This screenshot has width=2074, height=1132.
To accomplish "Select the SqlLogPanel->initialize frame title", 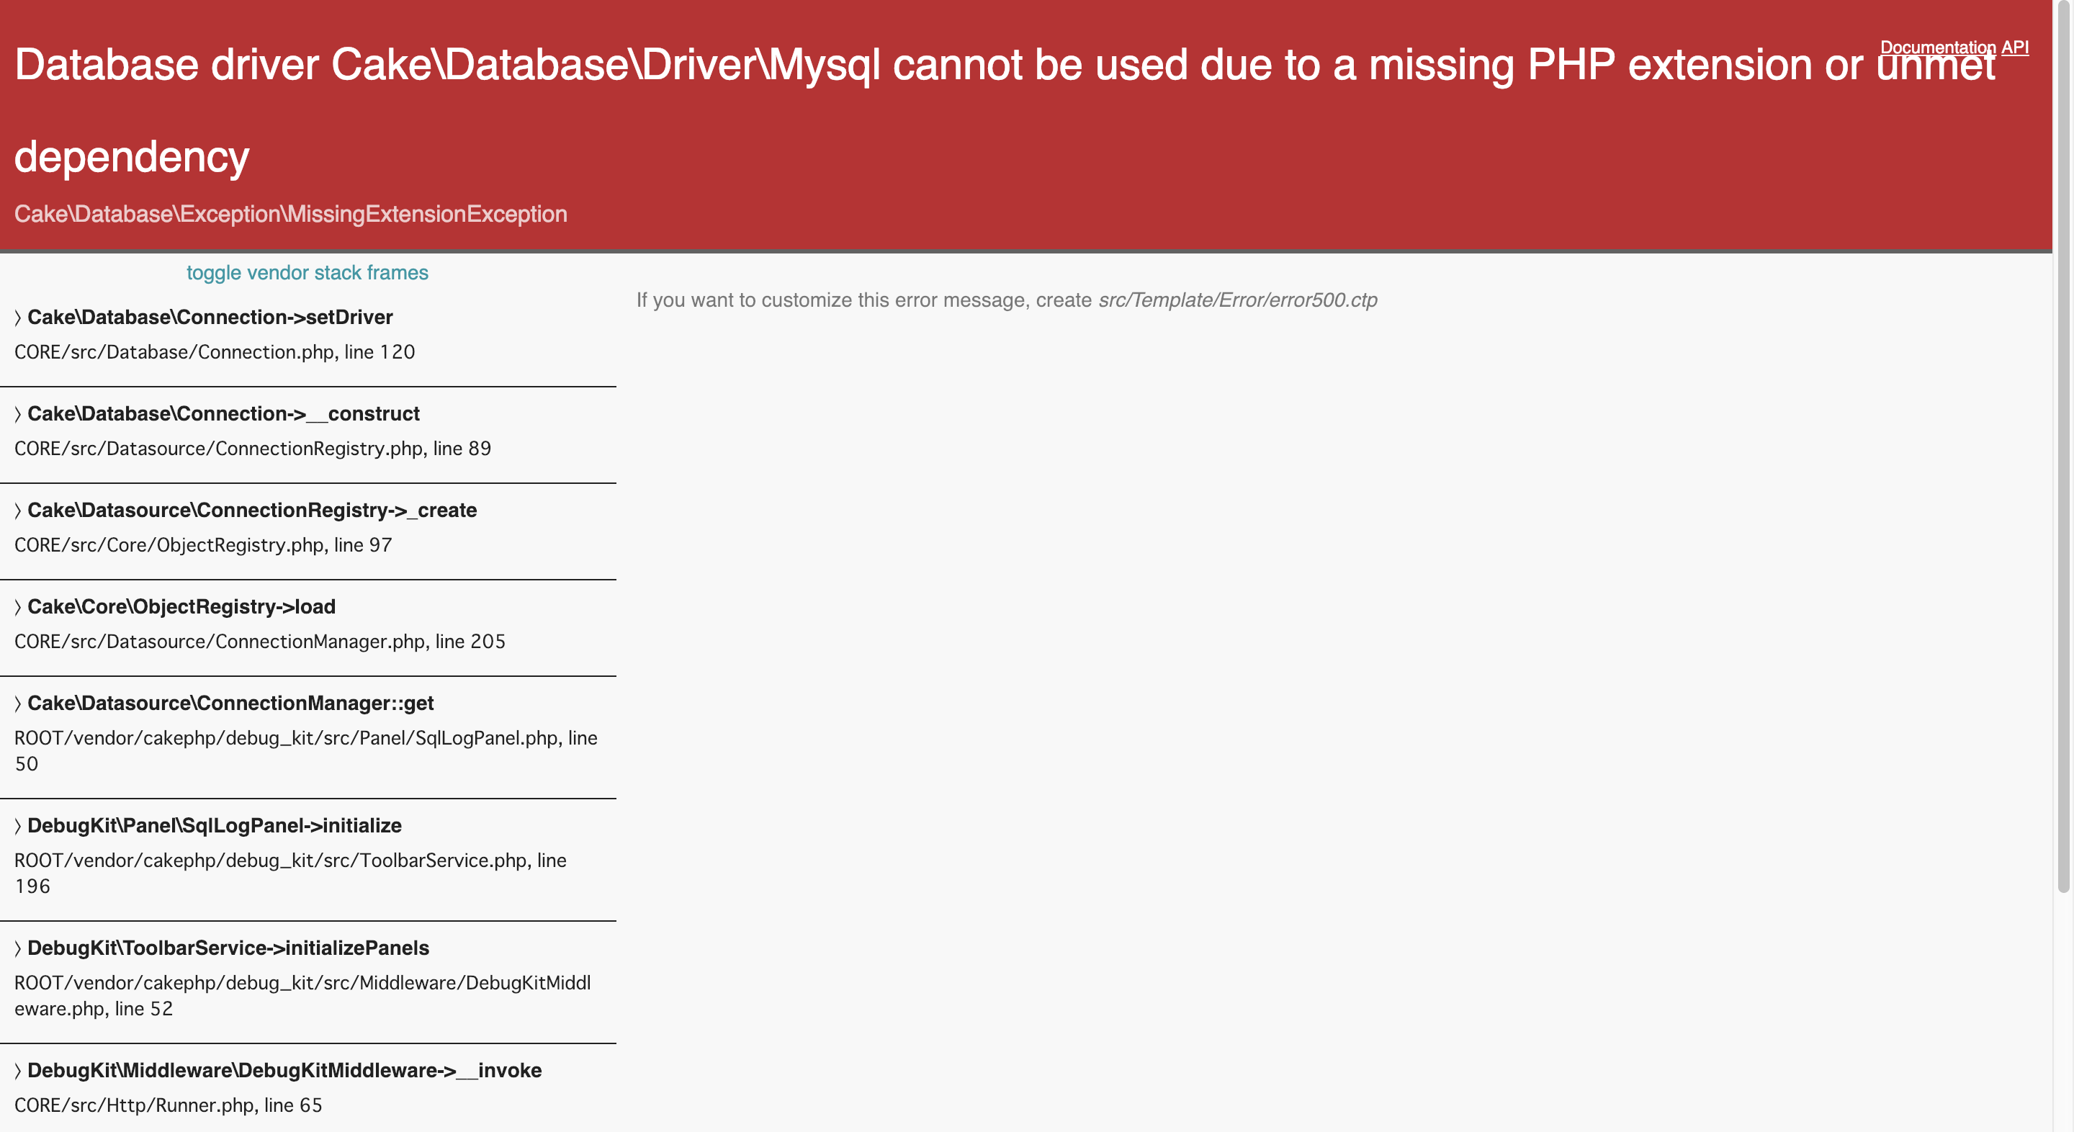I will tap(214, 826).
